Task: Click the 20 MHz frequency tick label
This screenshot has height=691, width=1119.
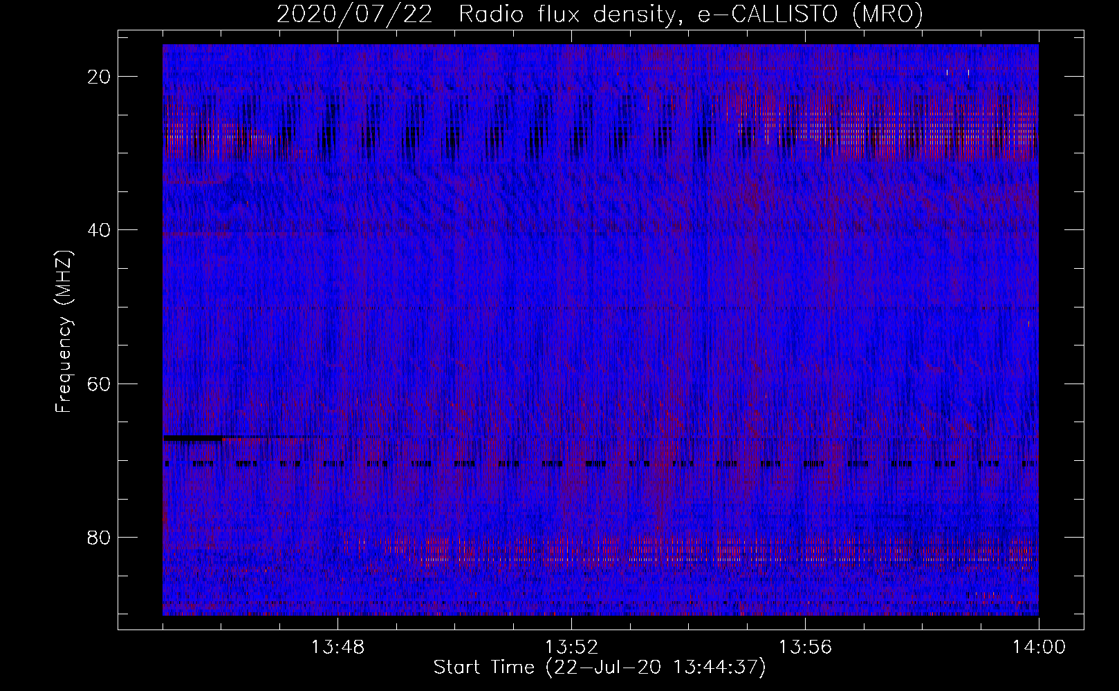Action: [x=99, y=77]
